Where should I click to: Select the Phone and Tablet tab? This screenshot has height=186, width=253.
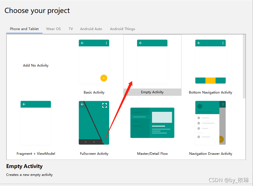pyautogui.click(x=24, y=29)
